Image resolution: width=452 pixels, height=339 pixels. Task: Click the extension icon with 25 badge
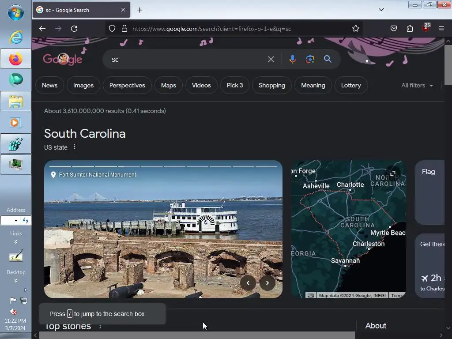click(x=426, y=28)
